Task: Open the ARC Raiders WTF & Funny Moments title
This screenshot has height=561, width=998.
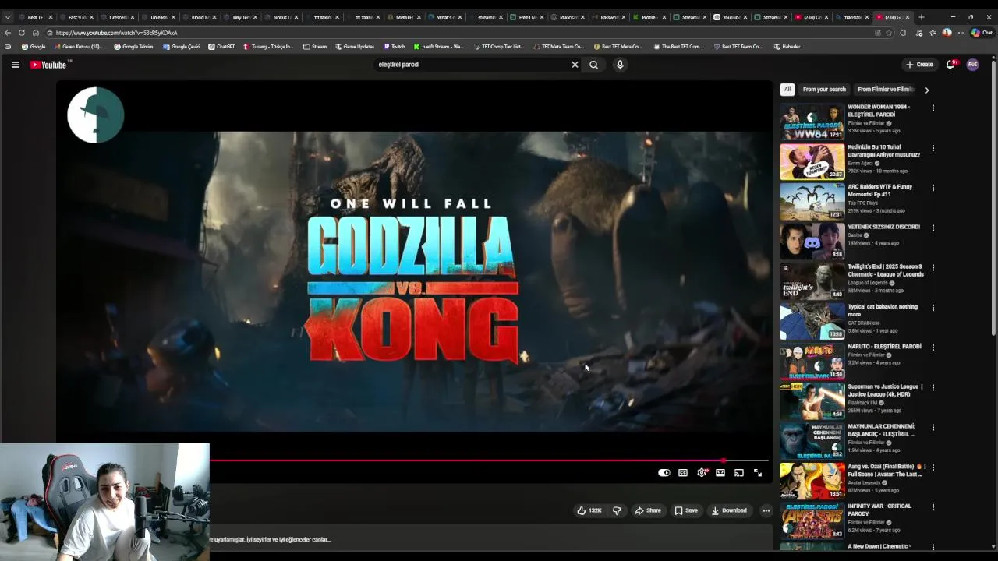Action: click(x=880, y=191)
